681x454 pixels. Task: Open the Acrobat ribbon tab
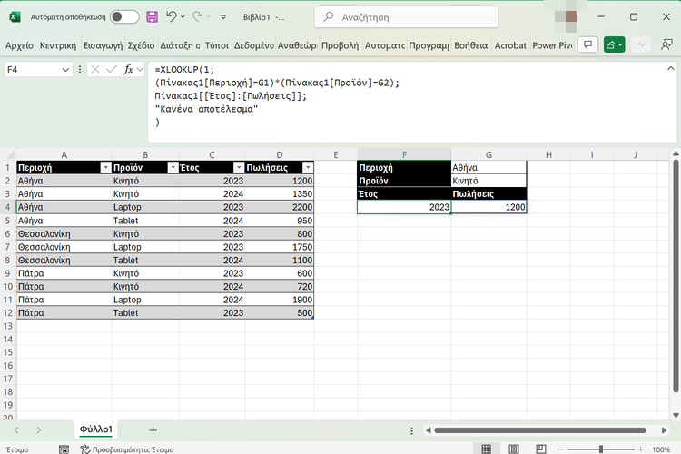(510, 45)
